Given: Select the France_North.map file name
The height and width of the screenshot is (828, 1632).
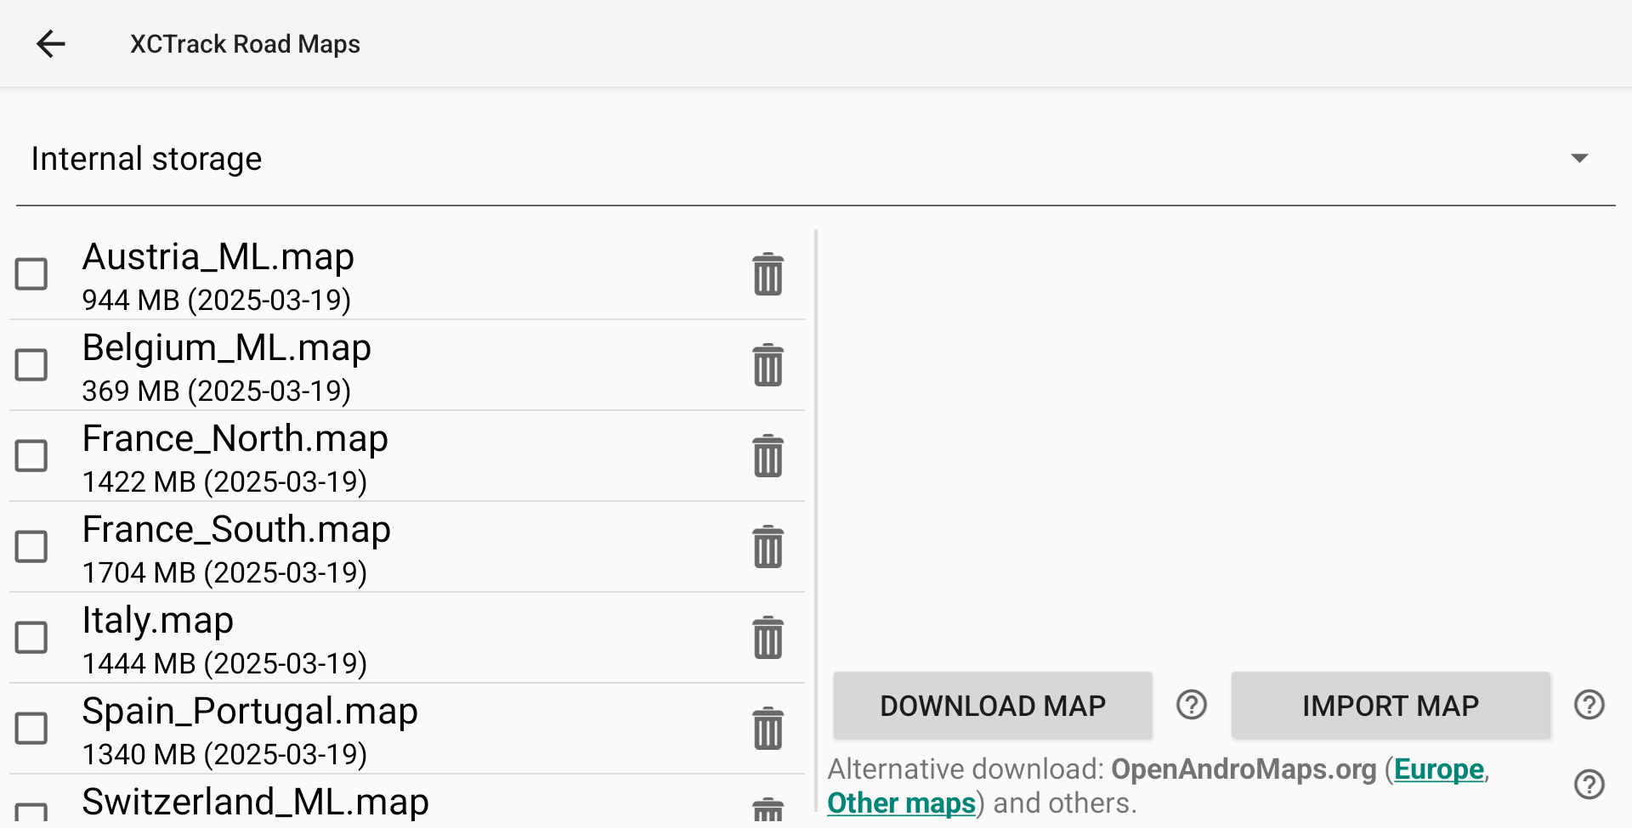Looking at the screenshot, I should point(235,438).
